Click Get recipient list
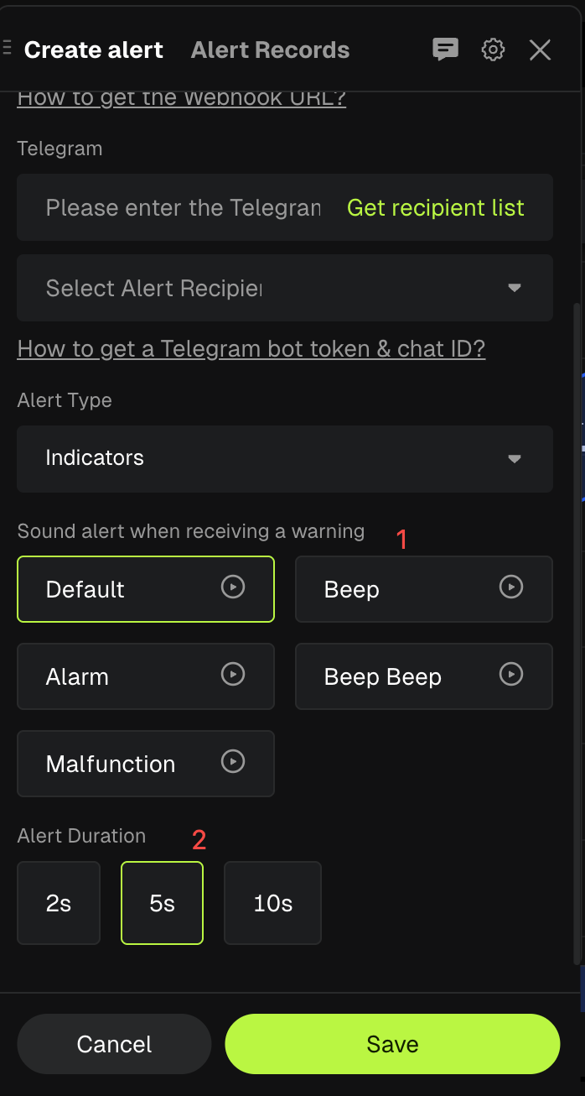585x1096 pixels. [x=435, y=207]
